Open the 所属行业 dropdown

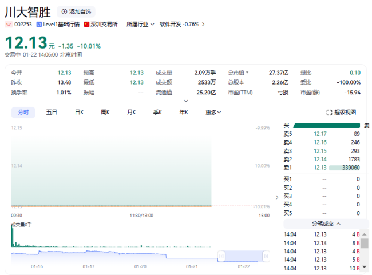pyautogui.click(x=140, y=25)
